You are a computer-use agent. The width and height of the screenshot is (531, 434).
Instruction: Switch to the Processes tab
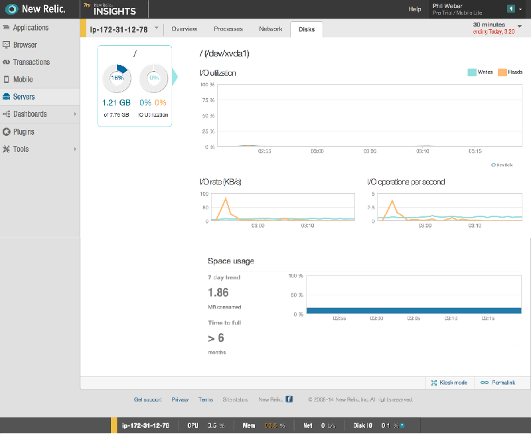pos(228,29)
